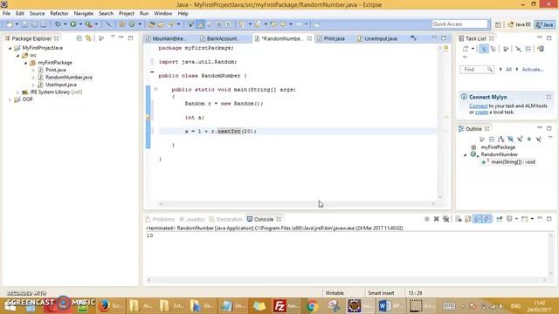Select main(String[]) method in Outline

pos(513,162)
